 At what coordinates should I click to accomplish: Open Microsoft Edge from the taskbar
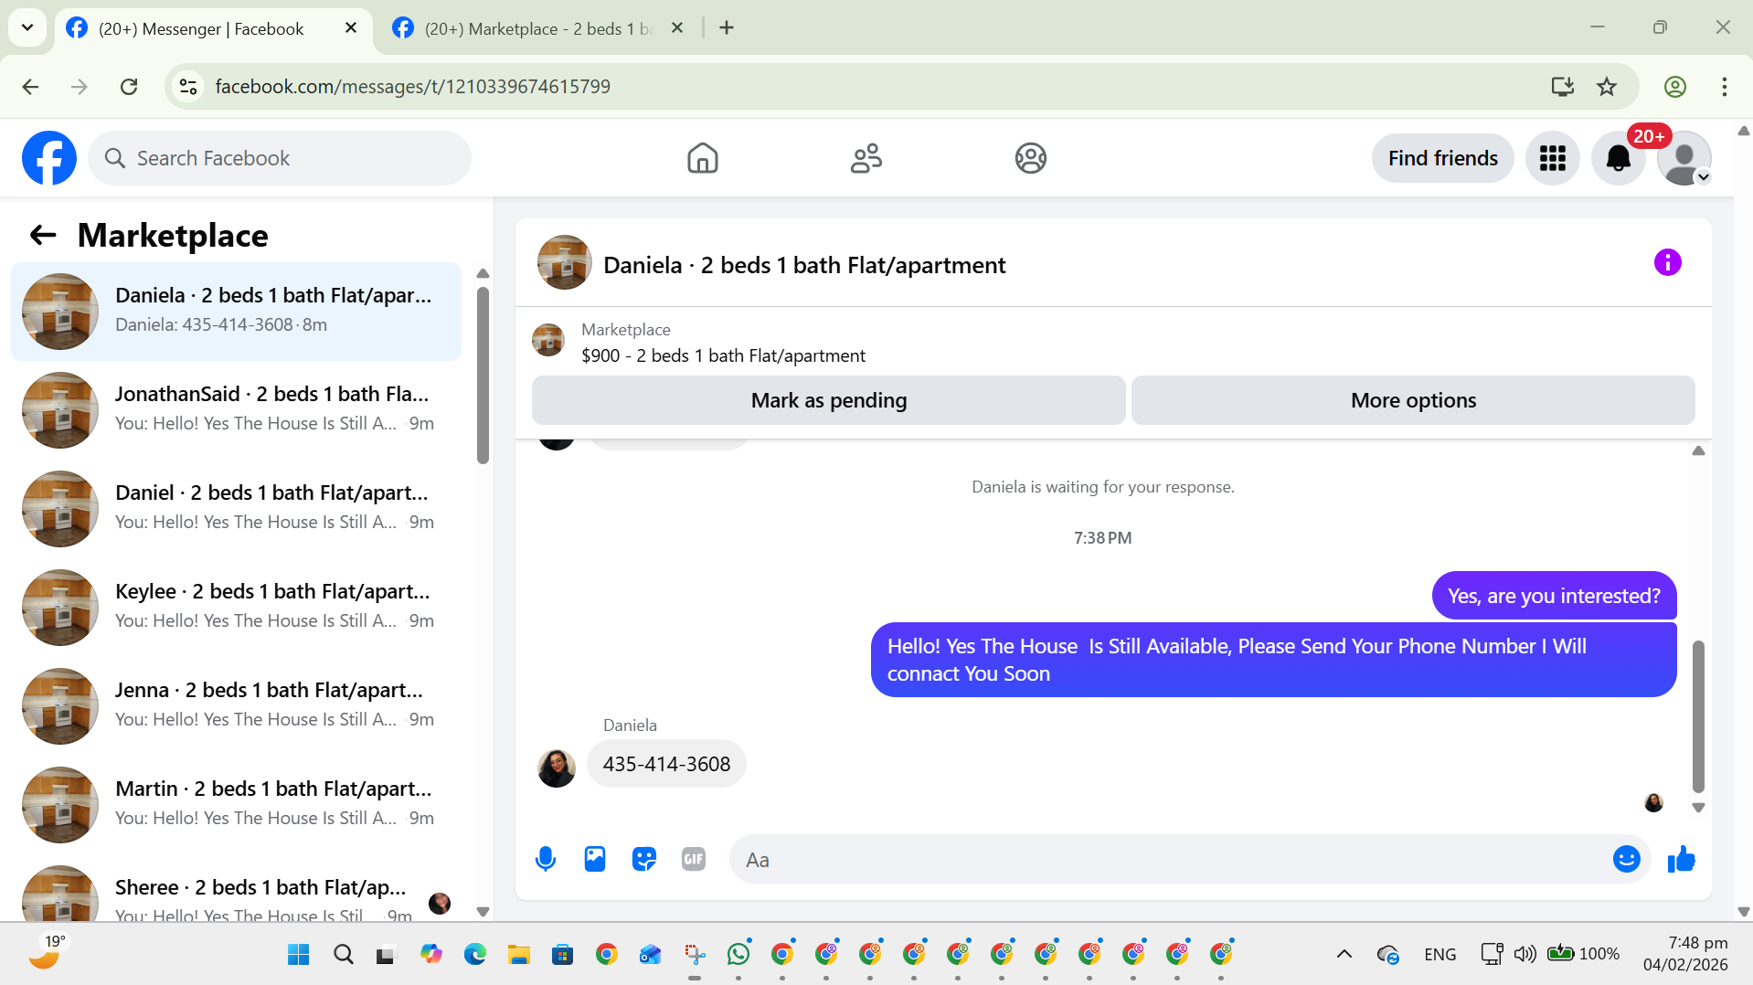click(x=474, y=955)
